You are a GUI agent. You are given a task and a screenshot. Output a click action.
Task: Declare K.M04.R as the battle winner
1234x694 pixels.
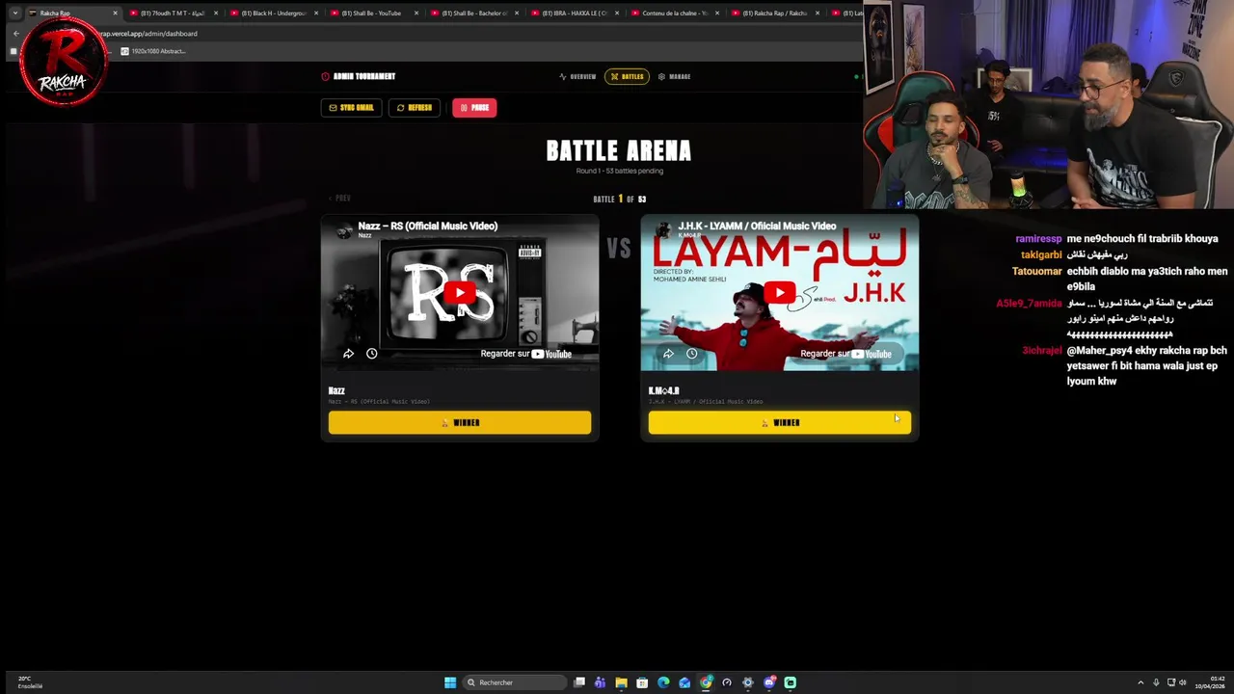[x=780, y=422]
